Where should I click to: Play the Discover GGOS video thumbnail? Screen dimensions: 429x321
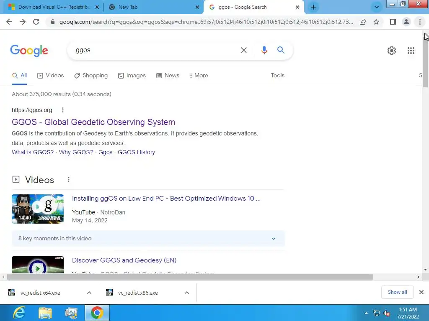click(38, 265)
